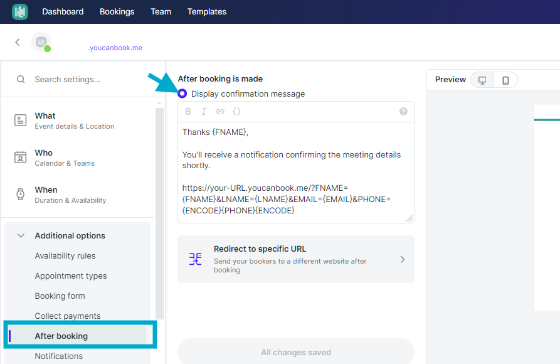The width and height of the screenshot is (560, 364).
Task: Open shorthand codes curly braces icon
Action: point(236,112)
